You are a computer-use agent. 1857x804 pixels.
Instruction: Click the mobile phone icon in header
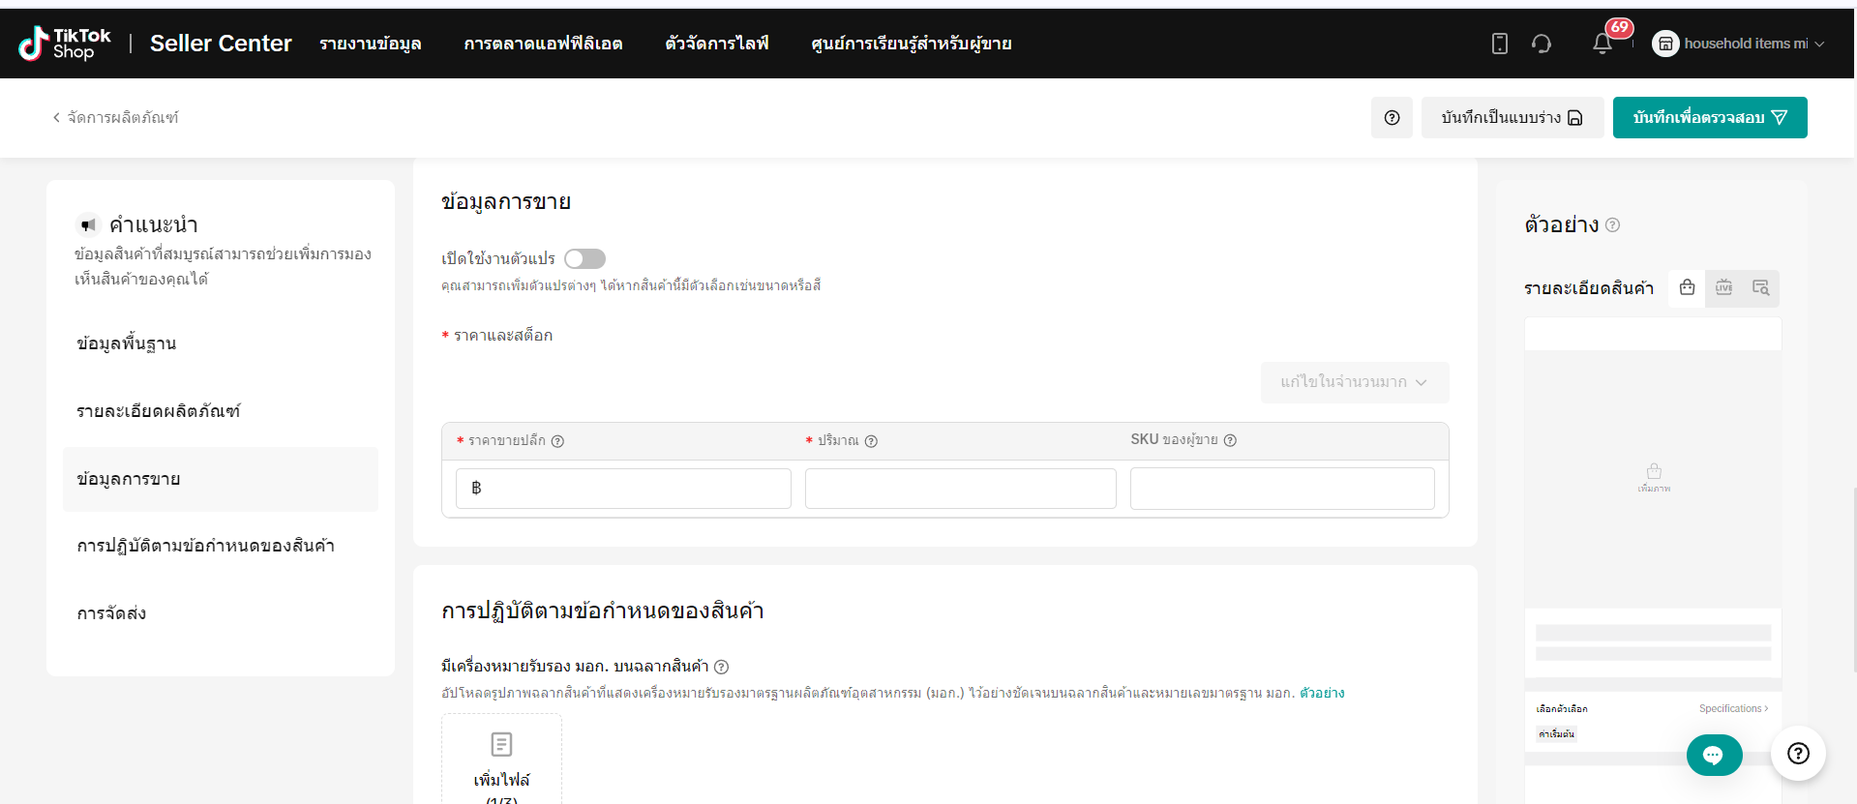coord(1499,44)
